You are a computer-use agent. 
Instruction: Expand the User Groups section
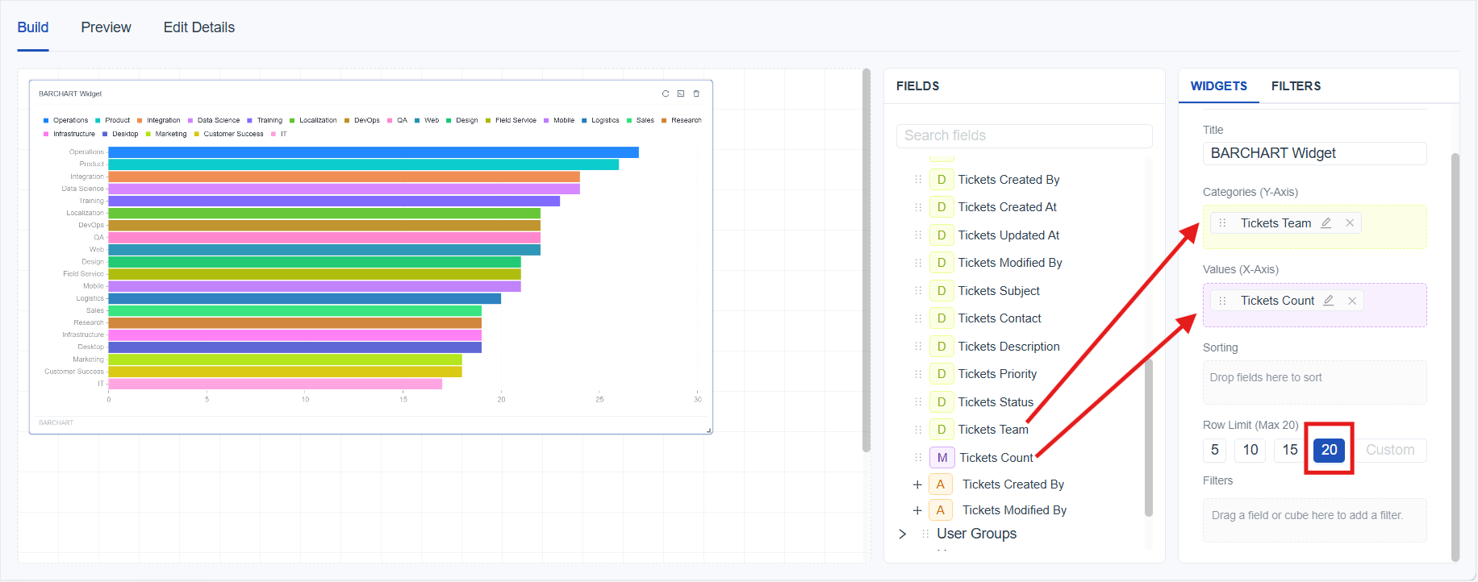903,534
